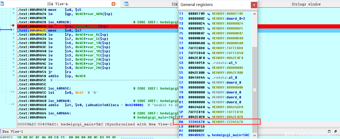The height and width of the screenshot is (139, 340).
Task: Follow the .rodata:aS_1 reference for S3
Action: point(224,63)
